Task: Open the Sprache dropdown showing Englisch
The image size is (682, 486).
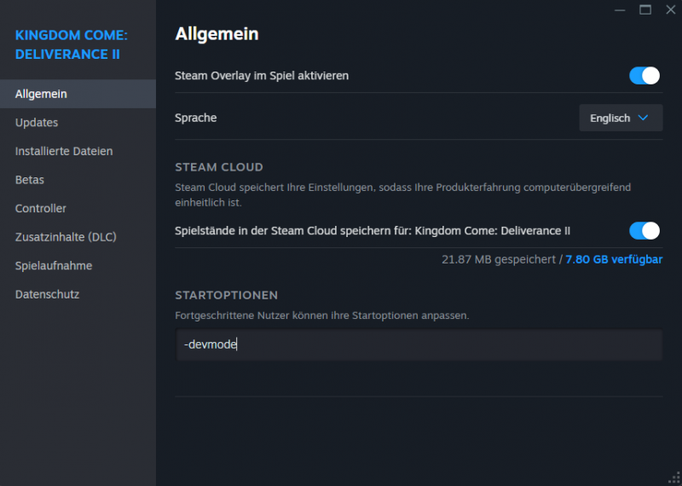Action: [x=621, y=118]
